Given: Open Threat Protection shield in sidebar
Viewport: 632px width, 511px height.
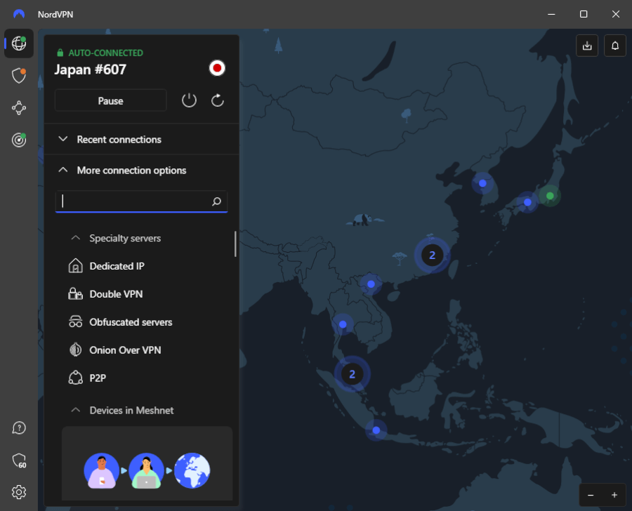Looking at the screenshot, I should pos(19,75).
